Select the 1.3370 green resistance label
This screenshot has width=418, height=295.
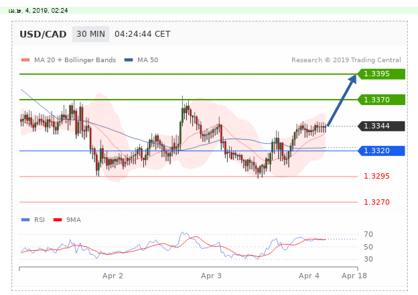[x=381, y=100]
